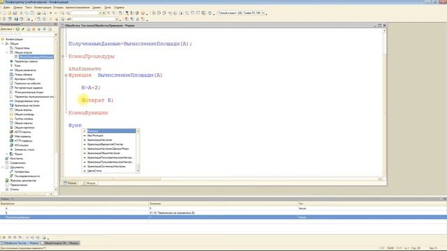Open the Тонкий клиент launch mode dropdown

263,13
